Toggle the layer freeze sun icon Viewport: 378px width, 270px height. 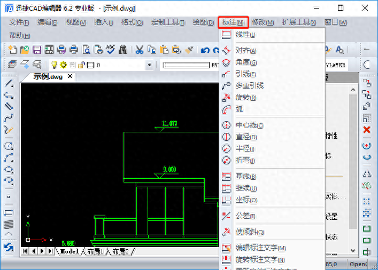point(63,65)
